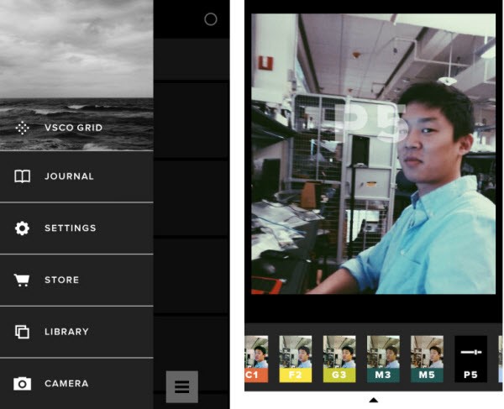Open the VSCO GRID menu item
504x409 pixels.
coord(73,128)
